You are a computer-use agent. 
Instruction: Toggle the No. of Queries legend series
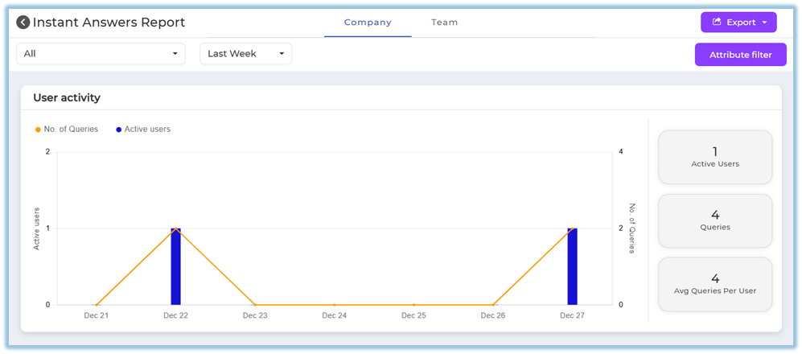pos(67,129)
